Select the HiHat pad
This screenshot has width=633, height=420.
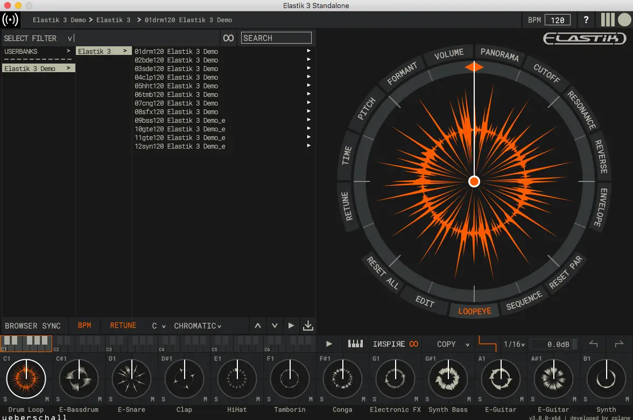pos(237,379)
